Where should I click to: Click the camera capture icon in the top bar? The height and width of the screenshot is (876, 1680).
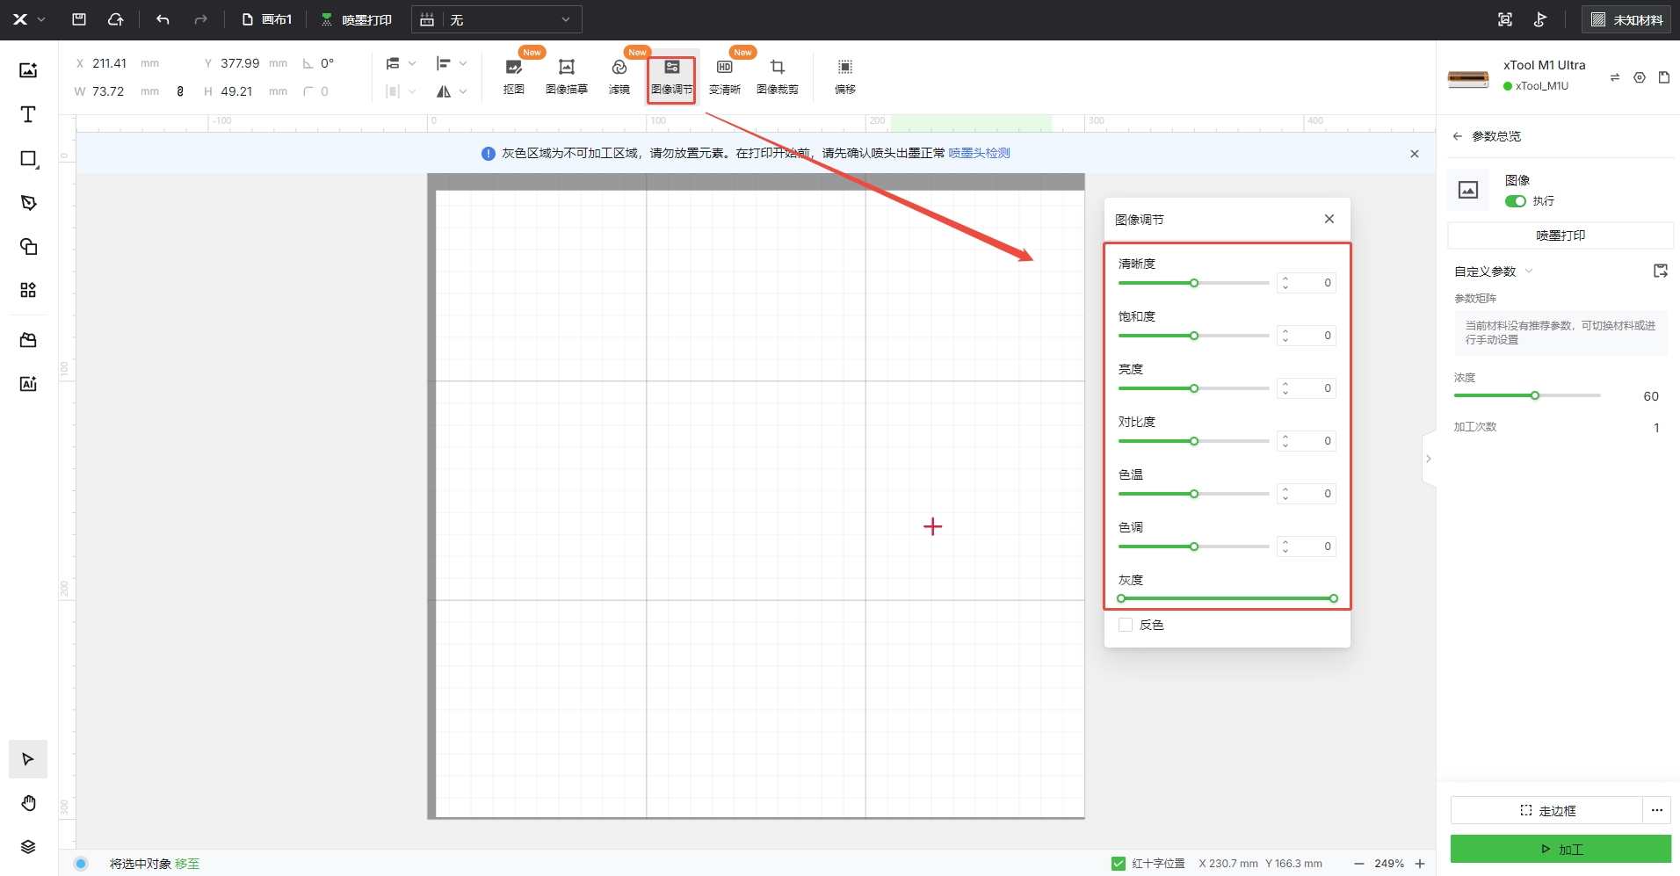click(1505, 19)
